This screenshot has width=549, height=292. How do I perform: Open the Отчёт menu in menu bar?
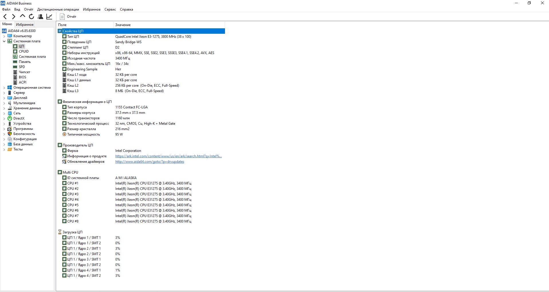coord(29,9)
